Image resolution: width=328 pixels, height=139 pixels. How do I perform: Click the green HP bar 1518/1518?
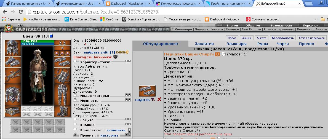tap(38, 41)
